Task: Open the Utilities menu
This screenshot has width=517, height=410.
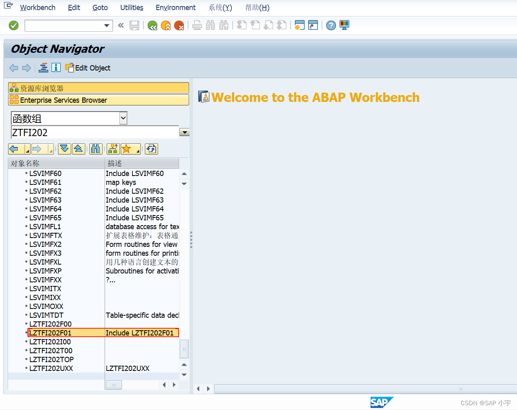Action: click(x=132, y=8)
